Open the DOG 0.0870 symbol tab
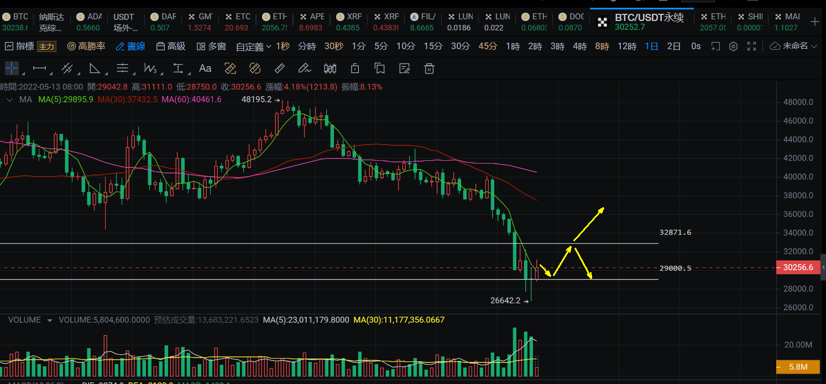 (x=570, y=22)
